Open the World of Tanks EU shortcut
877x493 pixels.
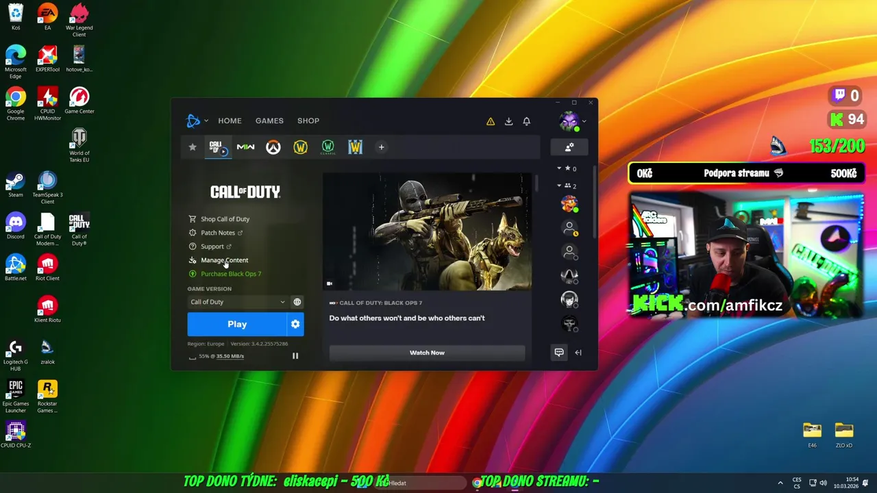79,146
